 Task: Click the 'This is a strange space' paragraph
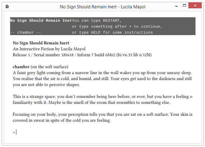pyautogui.click(x=102, y=99)
